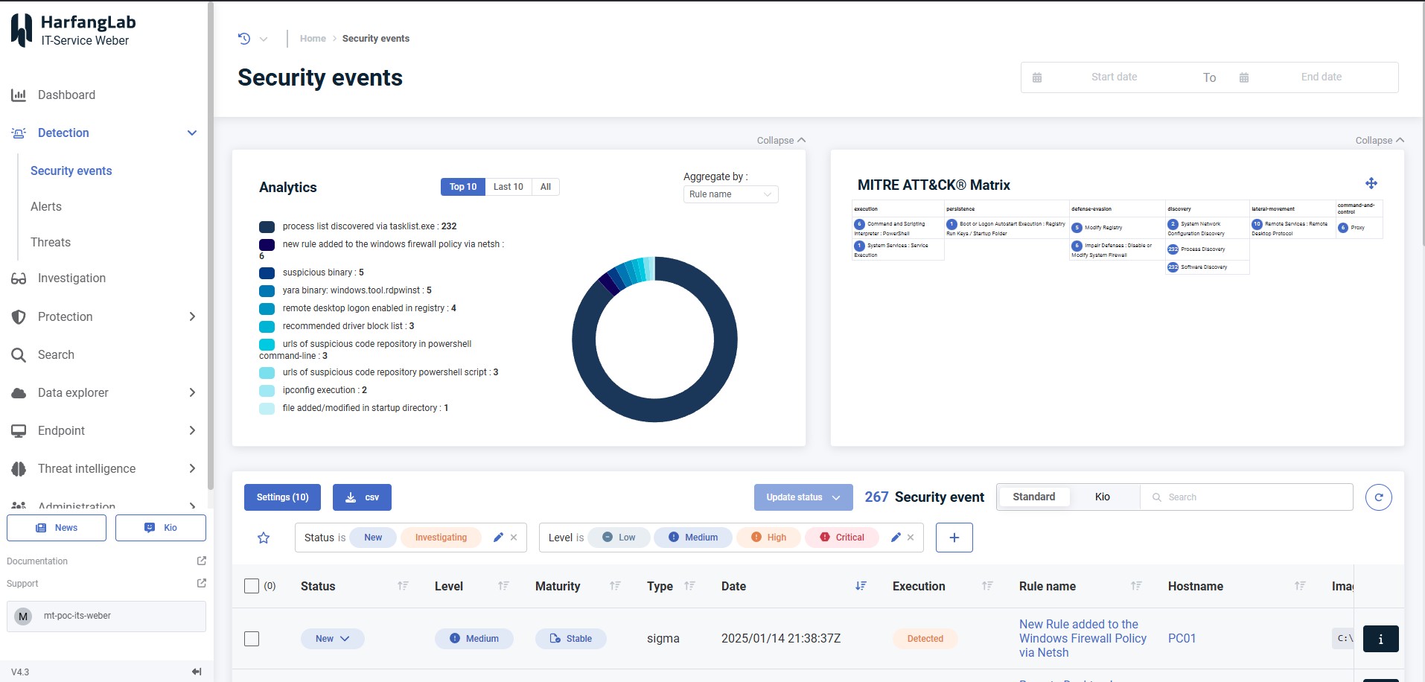Select the Last 10 analytics tab

tap(508, 187)
